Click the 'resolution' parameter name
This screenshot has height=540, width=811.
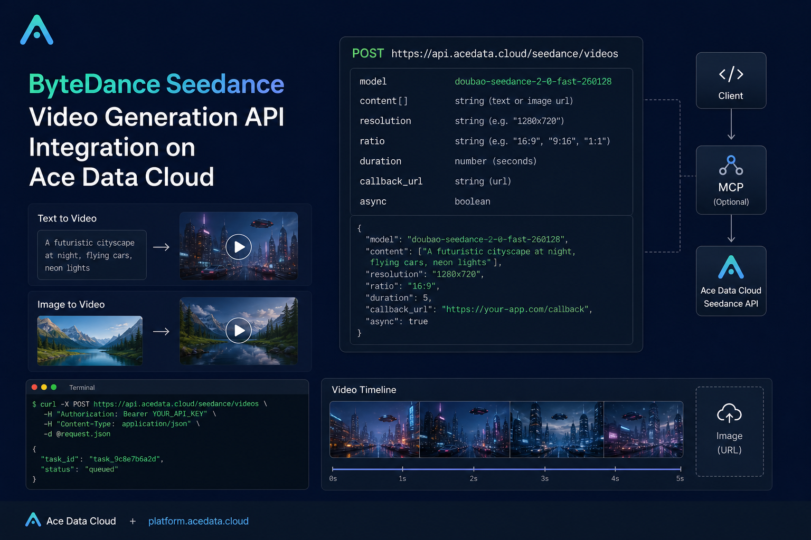point(385,121)
